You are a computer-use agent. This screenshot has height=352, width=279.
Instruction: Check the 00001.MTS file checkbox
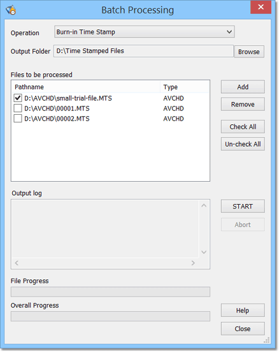click(x=18, y=108)
